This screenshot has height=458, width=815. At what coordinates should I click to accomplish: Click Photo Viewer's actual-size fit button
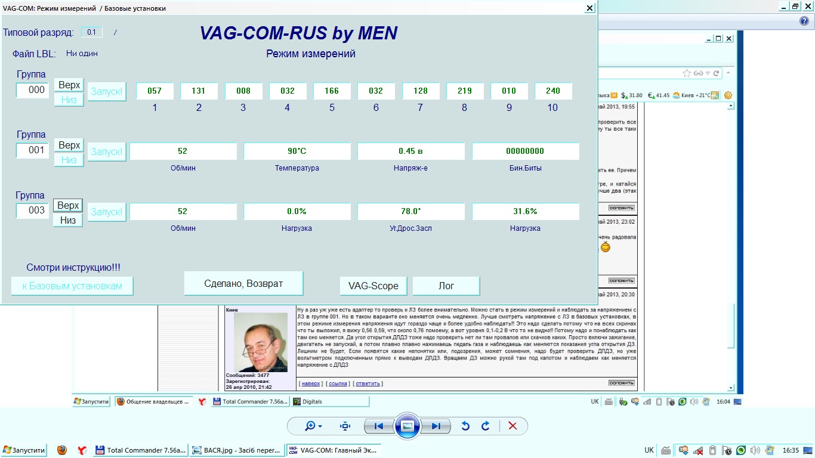(x=345, y=426)
